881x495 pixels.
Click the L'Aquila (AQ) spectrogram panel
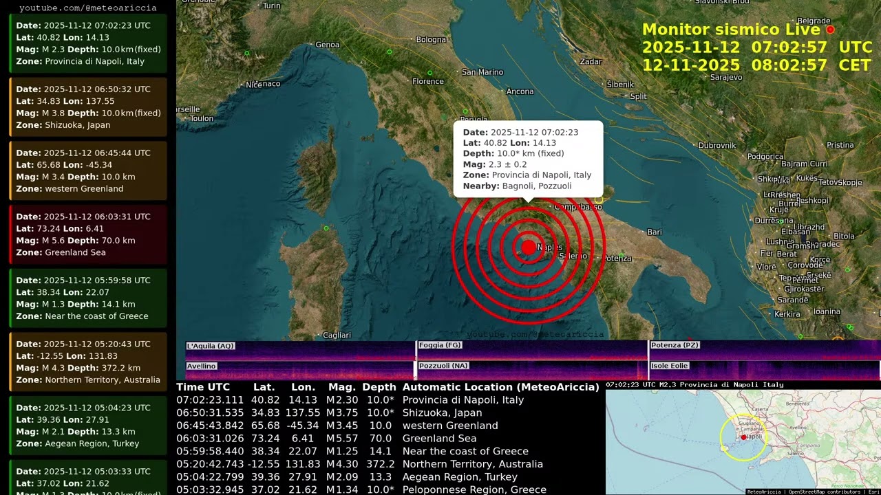point(300,351)
